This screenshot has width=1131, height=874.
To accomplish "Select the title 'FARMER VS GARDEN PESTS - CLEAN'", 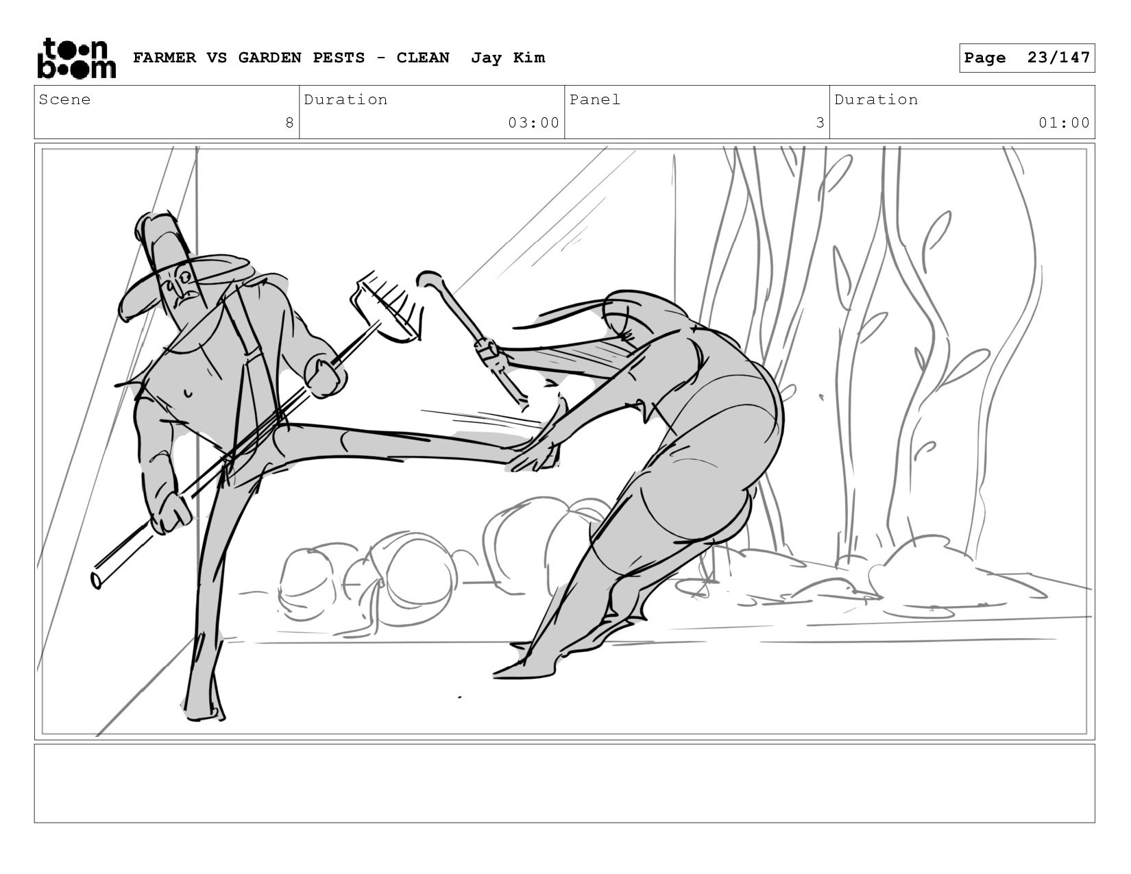I will pos(291,58).
